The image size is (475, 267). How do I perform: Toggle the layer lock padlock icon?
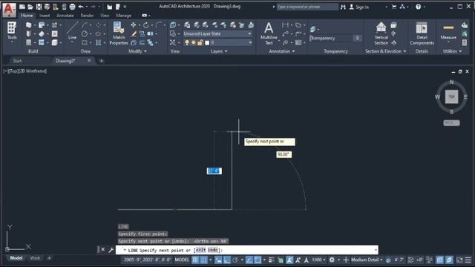(200, 43)
